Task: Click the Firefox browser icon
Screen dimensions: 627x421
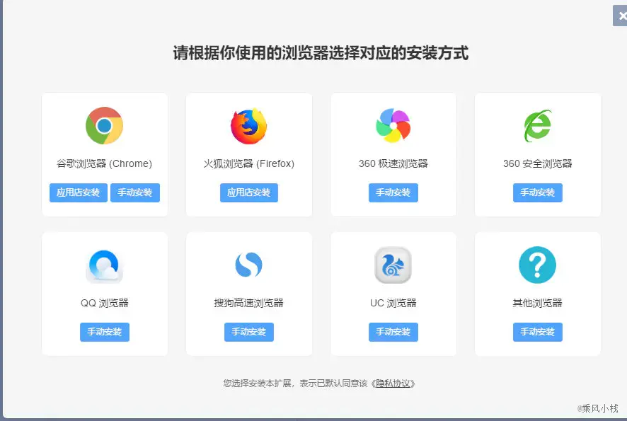Action: (x=248, y=125)
